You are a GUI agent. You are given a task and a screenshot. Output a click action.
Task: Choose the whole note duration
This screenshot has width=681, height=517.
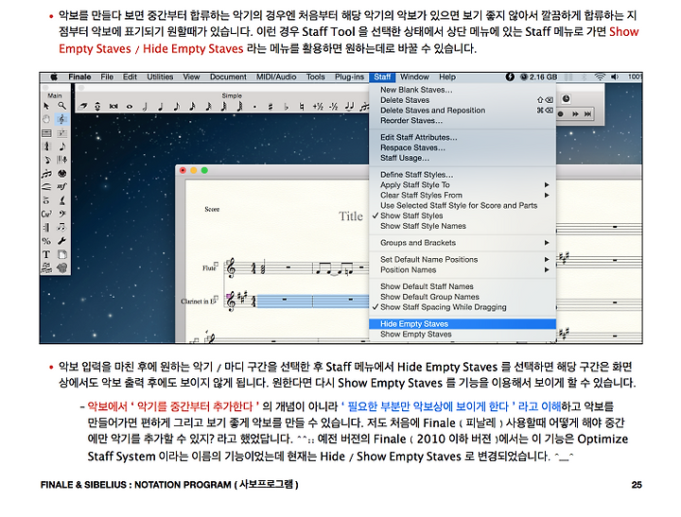(130, 107)
